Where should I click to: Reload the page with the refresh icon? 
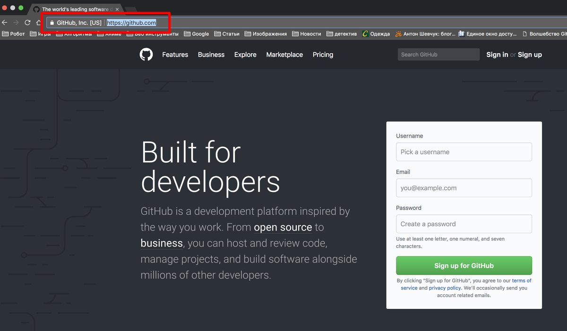pyautogui.click(x=27, y=22)
